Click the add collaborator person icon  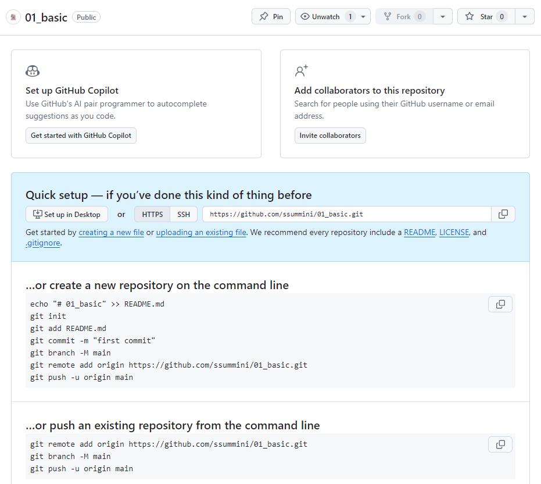[301, 71]
